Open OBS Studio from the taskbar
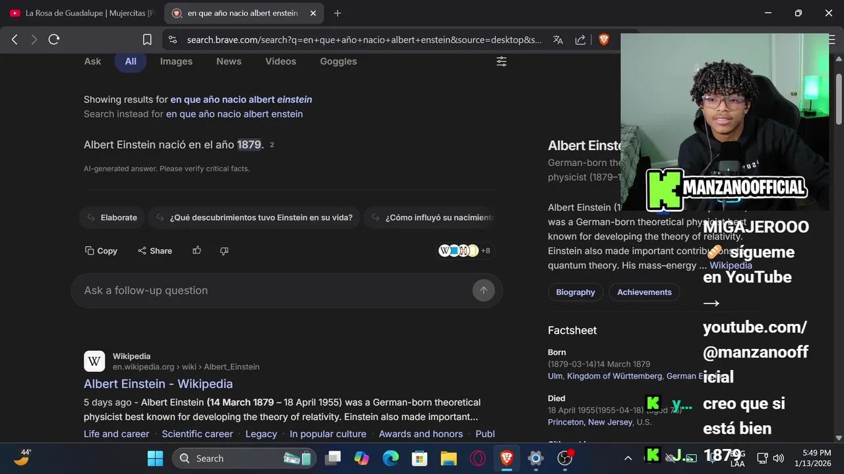Image resolution: width=844 pixels, height=474 pixels. pyautogui.click(x=565, y=458)
